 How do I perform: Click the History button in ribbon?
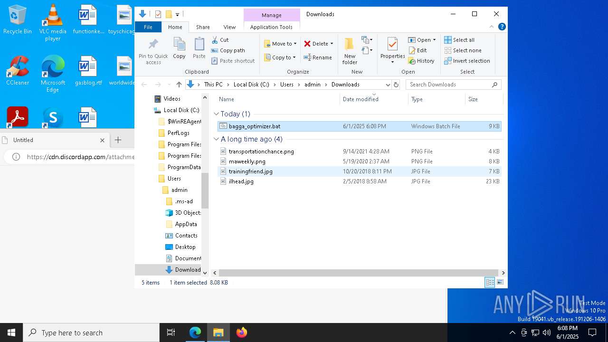coord(421,61)
